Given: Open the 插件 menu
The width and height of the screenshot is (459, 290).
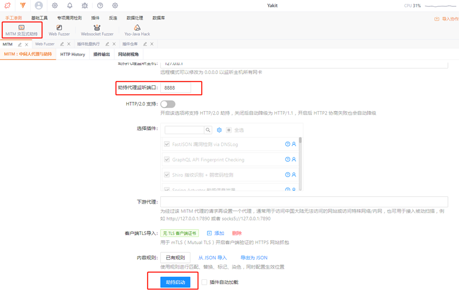Looking at the screenshot, I should tap(95, 18).
